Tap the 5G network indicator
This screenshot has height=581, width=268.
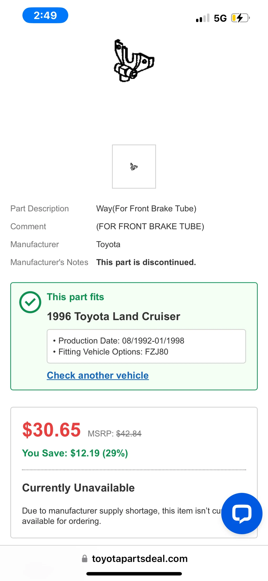(x=220, y=18)
